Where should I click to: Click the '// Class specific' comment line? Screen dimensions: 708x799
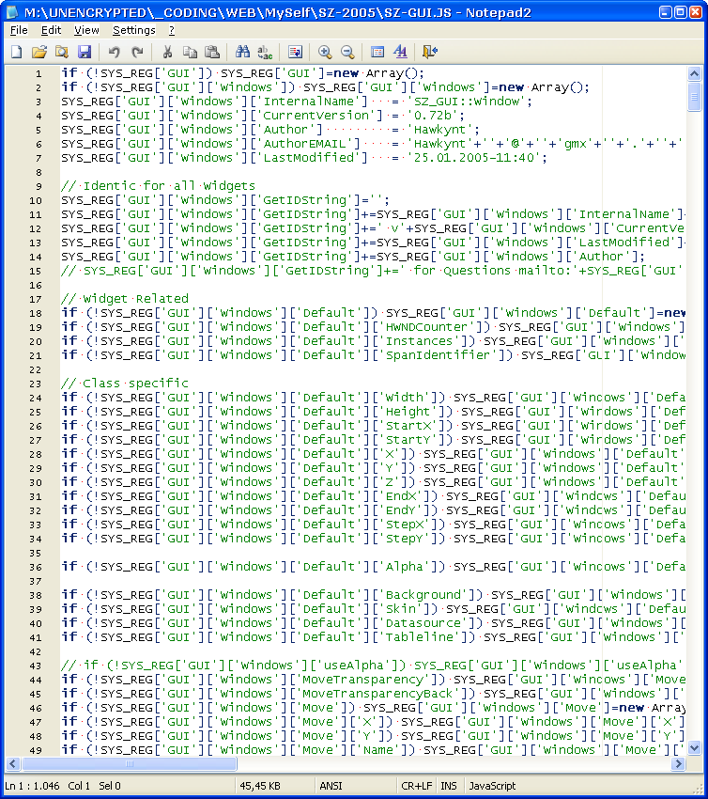[125, 384]
